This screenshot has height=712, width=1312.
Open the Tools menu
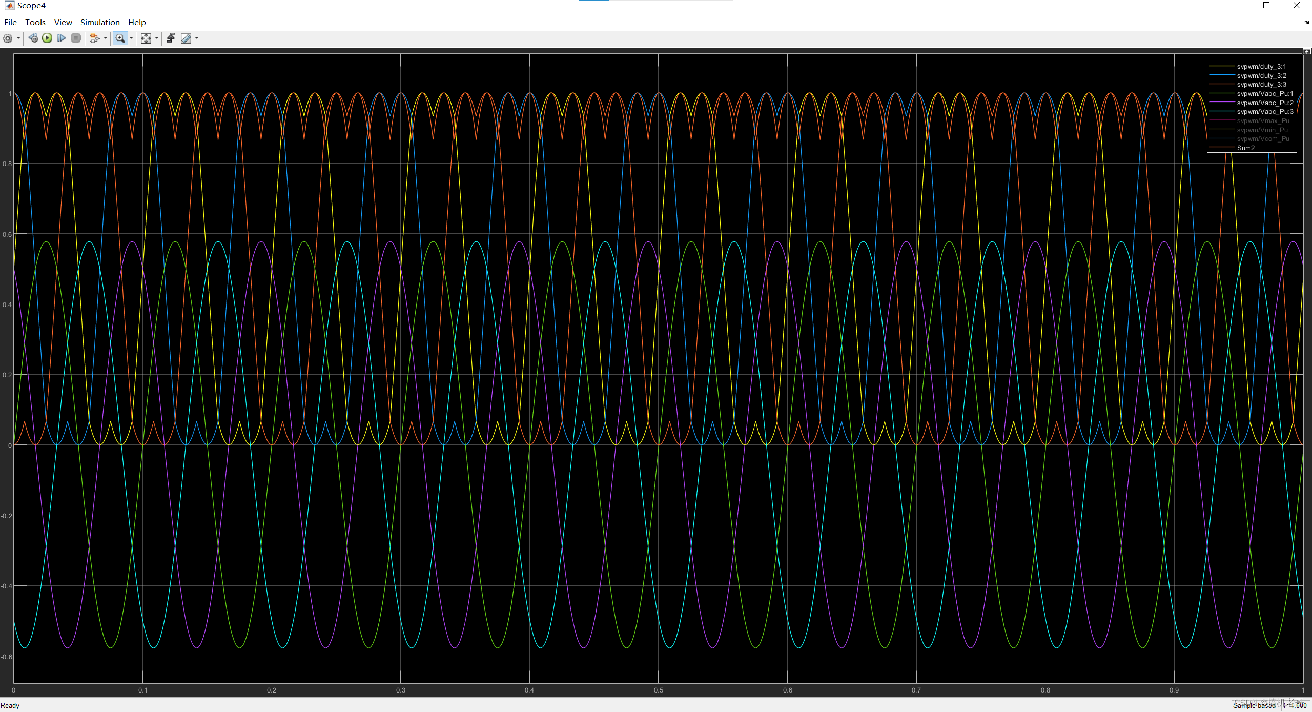(x=35, y=22)
